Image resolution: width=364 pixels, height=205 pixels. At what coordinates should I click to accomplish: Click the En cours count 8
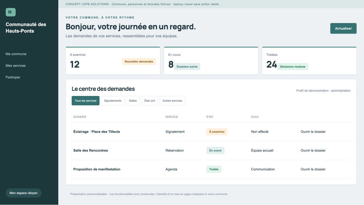pyautogui.click(x=171, y=65)
